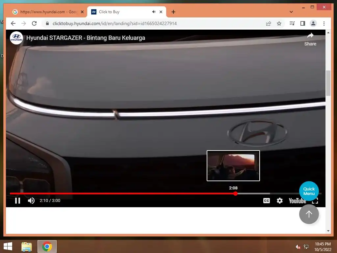Click scrollbar up arrow

(x=328, y=33)
